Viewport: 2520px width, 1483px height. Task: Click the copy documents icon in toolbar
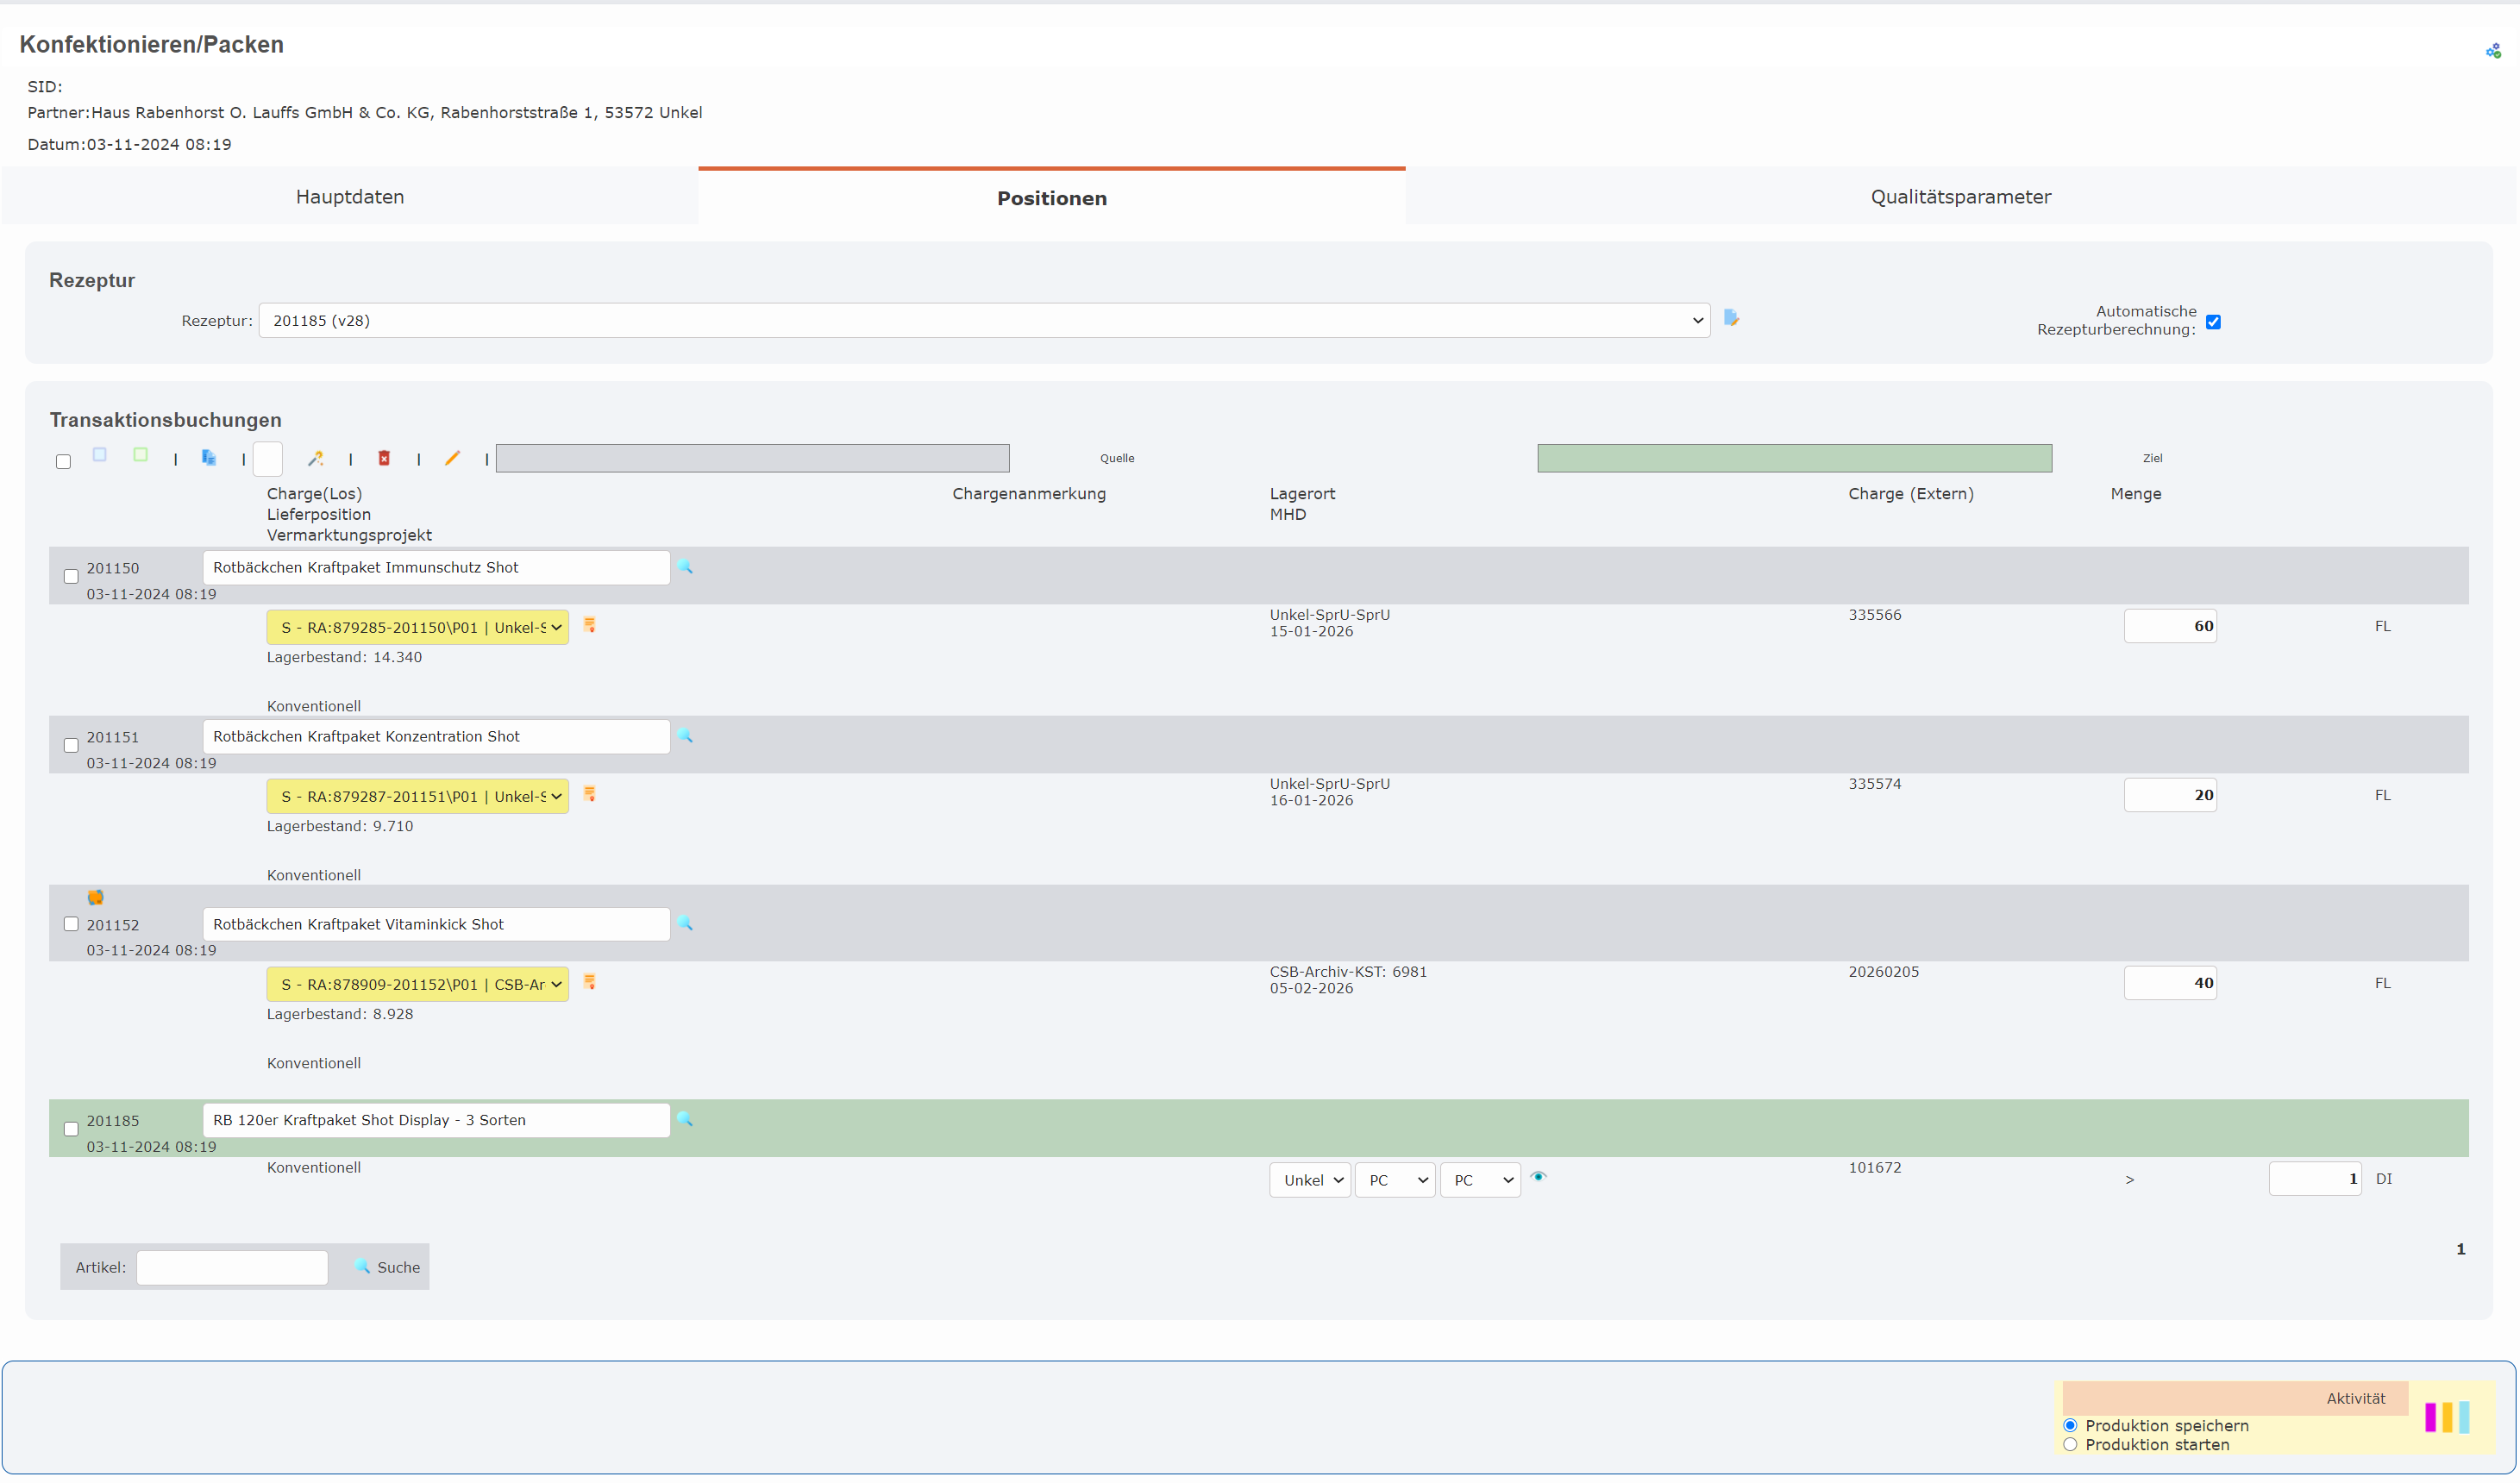point(208,458)
